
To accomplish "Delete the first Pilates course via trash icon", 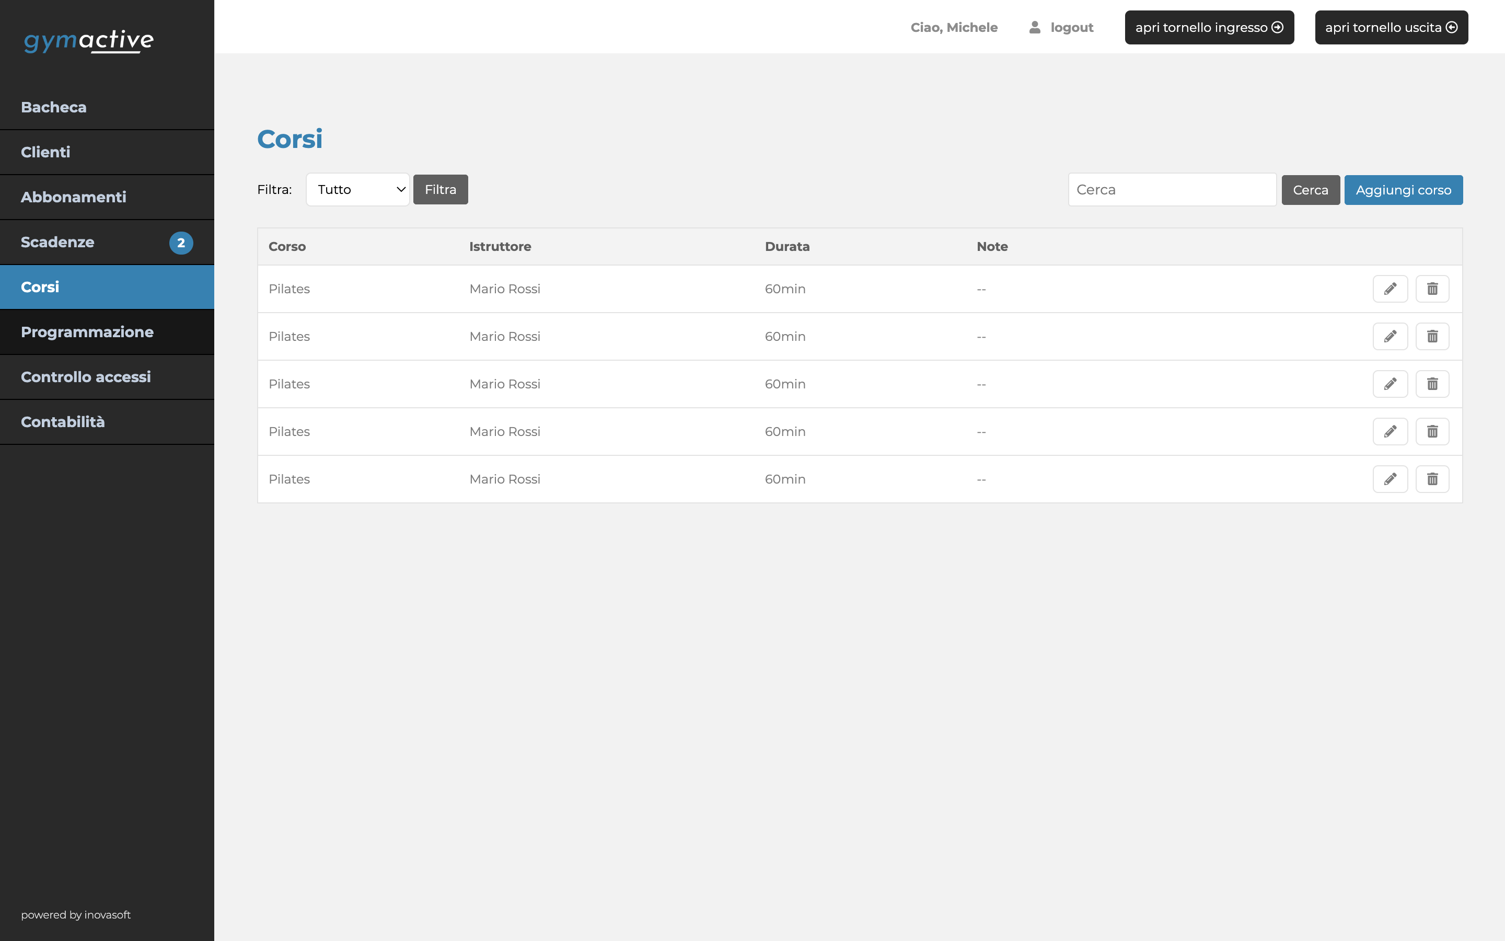I will point(1432,289).
